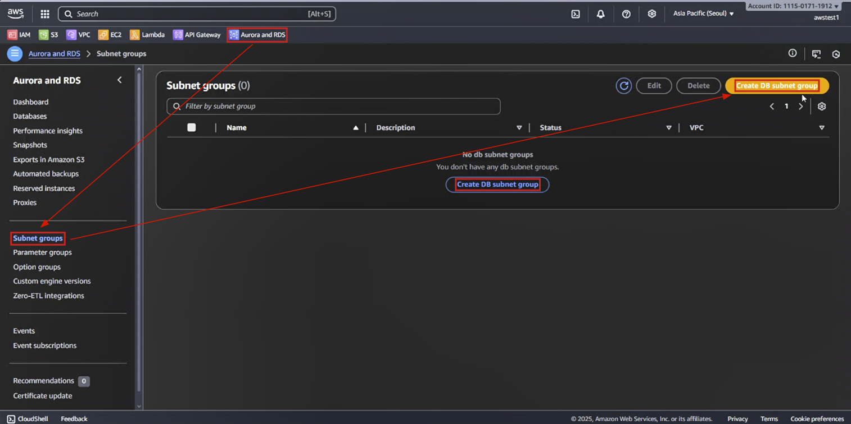Open IAM shortcut in favorites bar

pyautogui.click(x=19, y=35)
